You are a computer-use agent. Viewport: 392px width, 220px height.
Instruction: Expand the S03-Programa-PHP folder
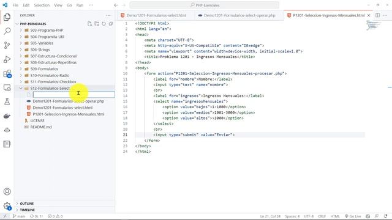tap(47, 30)
